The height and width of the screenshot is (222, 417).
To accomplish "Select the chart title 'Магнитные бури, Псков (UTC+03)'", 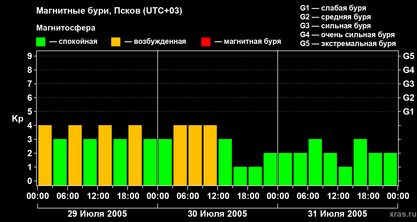I will pyautogui.click(x=109, y=11).
